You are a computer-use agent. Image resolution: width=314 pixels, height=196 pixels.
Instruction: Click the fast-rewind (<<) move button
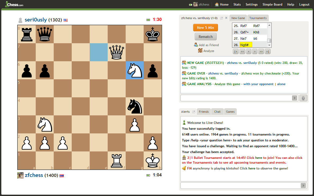[242, 52]
